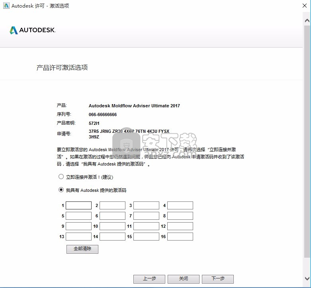
Task: Click the 产品密钥: label
Action: click(66, 123)
